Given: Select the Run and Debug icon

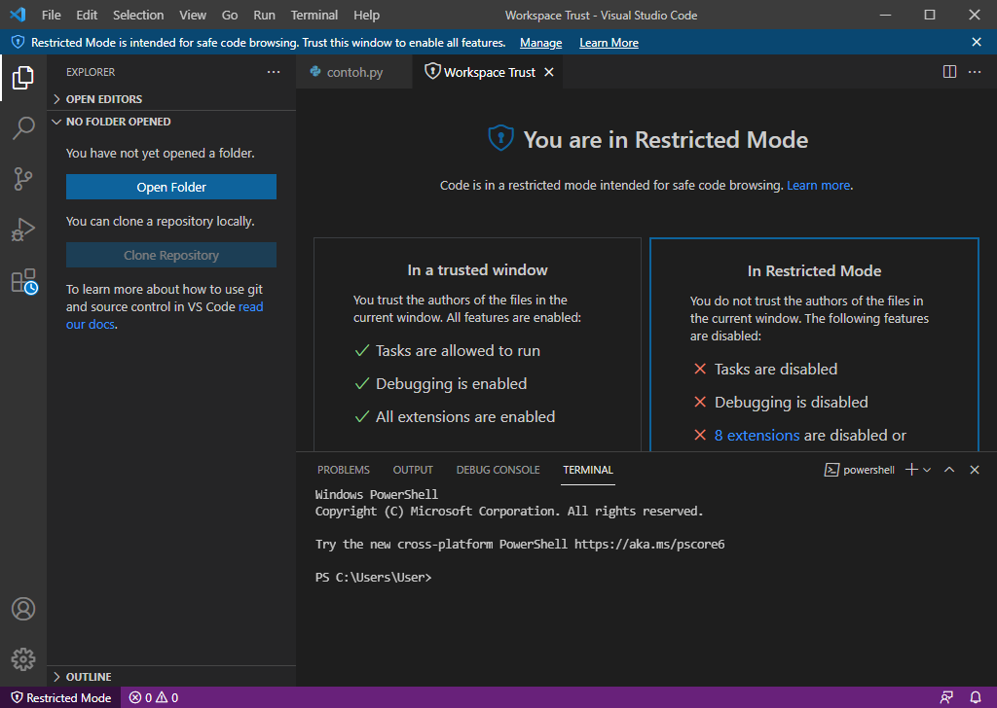Looking at the screenshot, I should coord(23,229).
